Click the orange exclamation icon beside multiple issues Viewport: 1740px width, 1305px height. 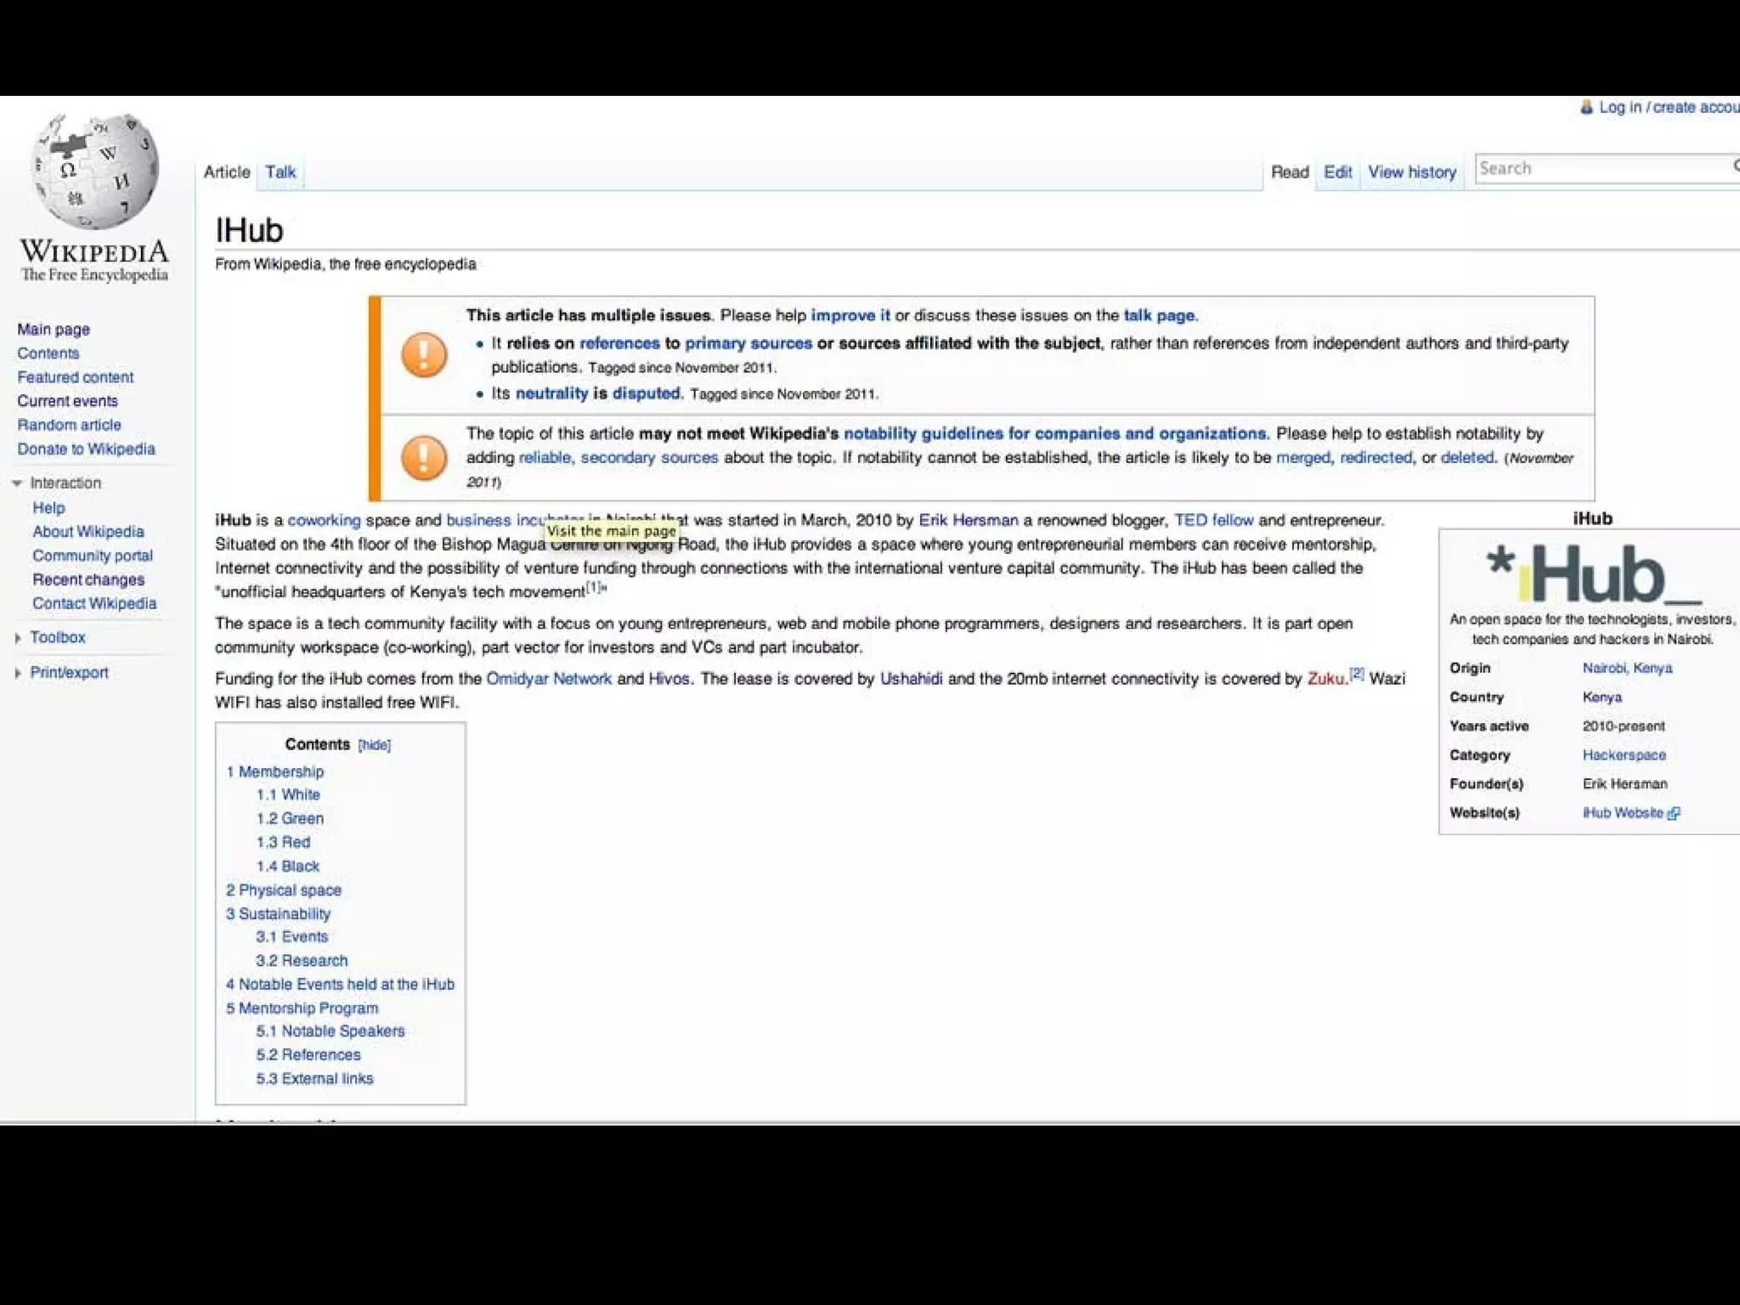pyautogui.click(x=424, y=354)
